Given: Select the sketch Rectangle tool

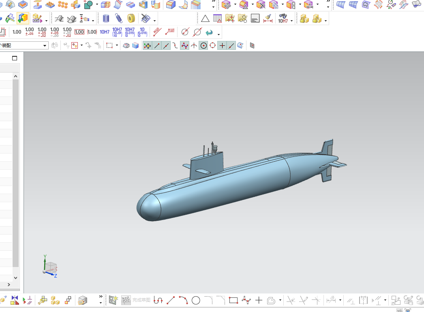Looking at the screenshot, I should pyautogui.click(x=233, y=300).
